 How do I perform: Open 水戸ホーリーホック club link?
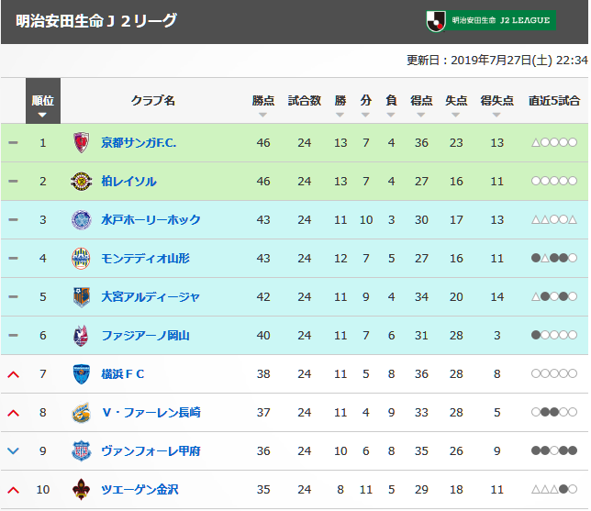(x=151, y=219)
